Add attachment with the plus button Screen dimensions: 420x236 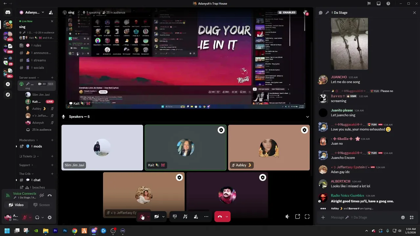323,217
